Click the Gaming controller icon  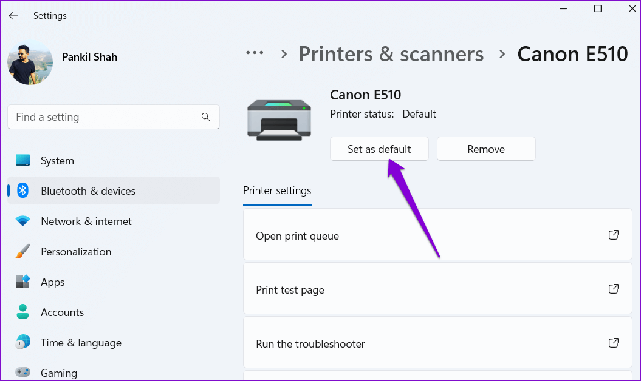coord(23,372)
